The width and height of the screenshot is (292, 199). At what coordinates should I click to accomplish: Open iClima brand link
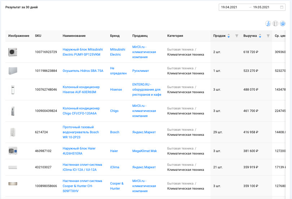pyautogui.click(x=114, y=167)
